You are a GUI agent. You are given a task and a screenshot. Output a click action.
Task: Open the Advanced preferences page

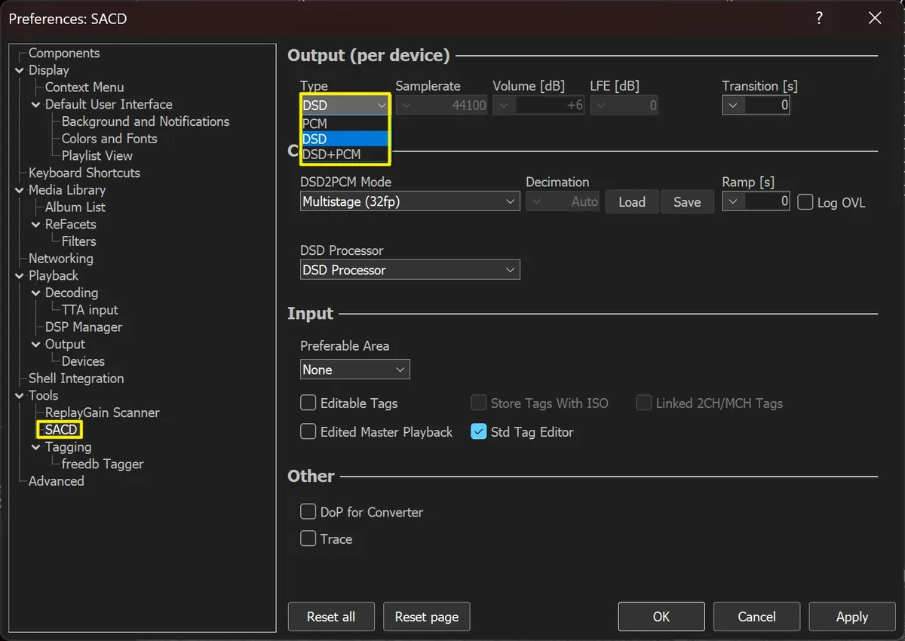(57, 480)
